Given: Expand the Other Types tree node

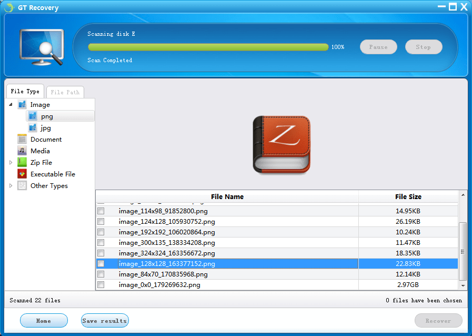Looking at the screenshot, I should tap(11, 185).
